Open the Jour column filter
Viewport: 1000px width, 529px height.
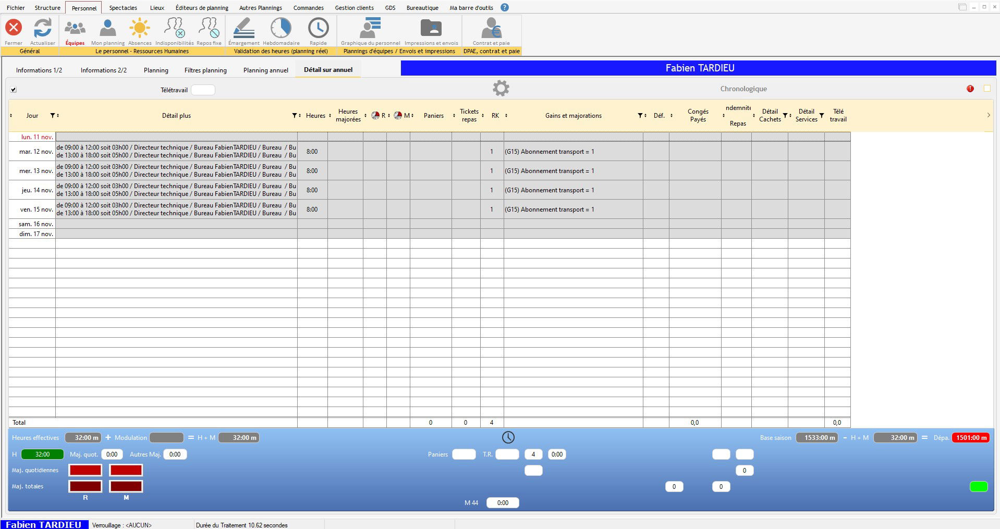pos(53,116)
